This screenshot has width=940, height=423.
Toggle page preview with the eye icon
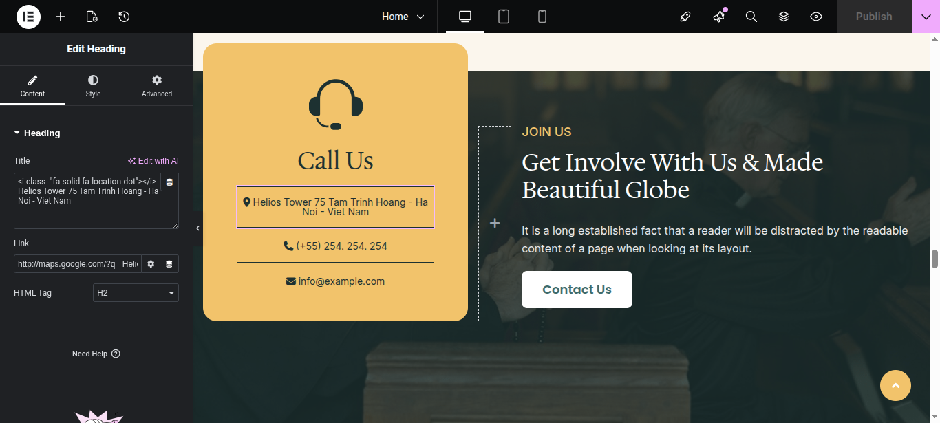tap(816, 17)
